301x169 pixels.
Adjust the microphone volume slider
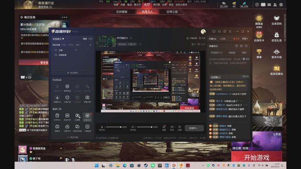coord(113,127)
